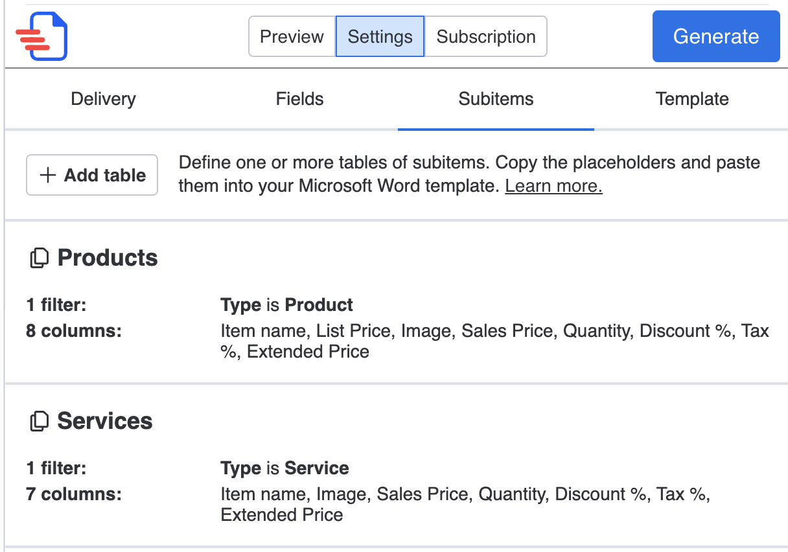The image size is (788, 552).
Task: Select the Settings view button
Action: coord(380,37)
